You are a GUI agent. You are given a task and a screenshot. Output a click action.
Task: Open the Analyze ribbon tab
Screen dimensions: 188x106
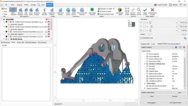19,5
